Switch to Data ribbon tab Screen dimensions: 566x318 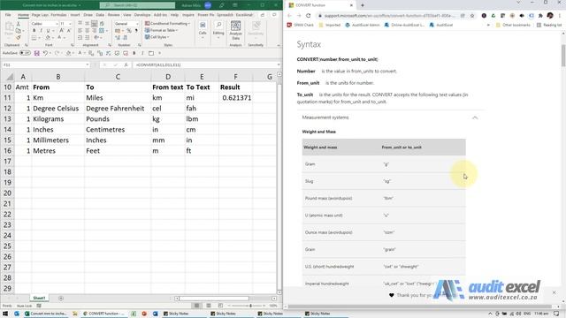point(100,15)
